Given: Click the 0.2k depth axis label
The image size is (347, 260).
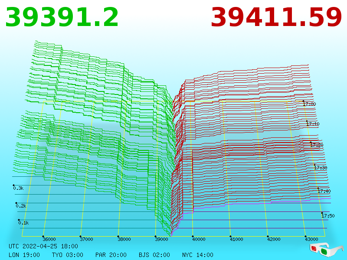Looking at the screenshot, I should 21,206.
